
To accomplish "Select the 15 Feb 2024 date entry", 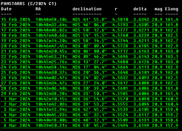I will coord(16,20).
